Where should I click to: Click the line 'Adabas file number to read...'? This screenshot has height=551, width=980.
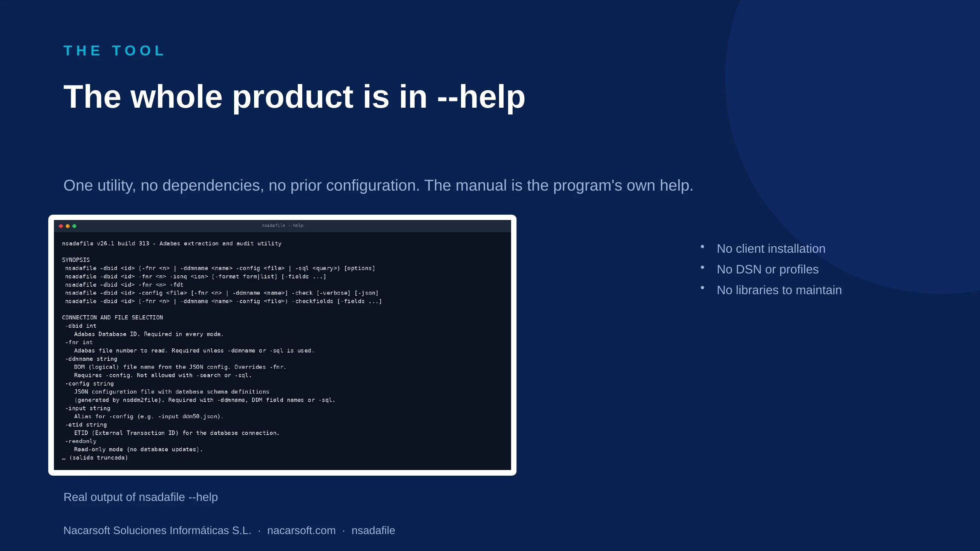click(194, 351)
